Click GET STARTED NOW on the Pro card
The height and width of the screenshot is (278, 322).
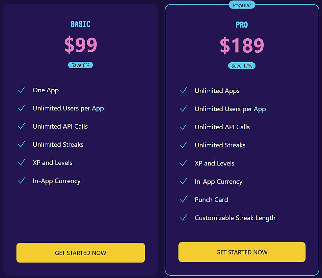coord(242,252)
